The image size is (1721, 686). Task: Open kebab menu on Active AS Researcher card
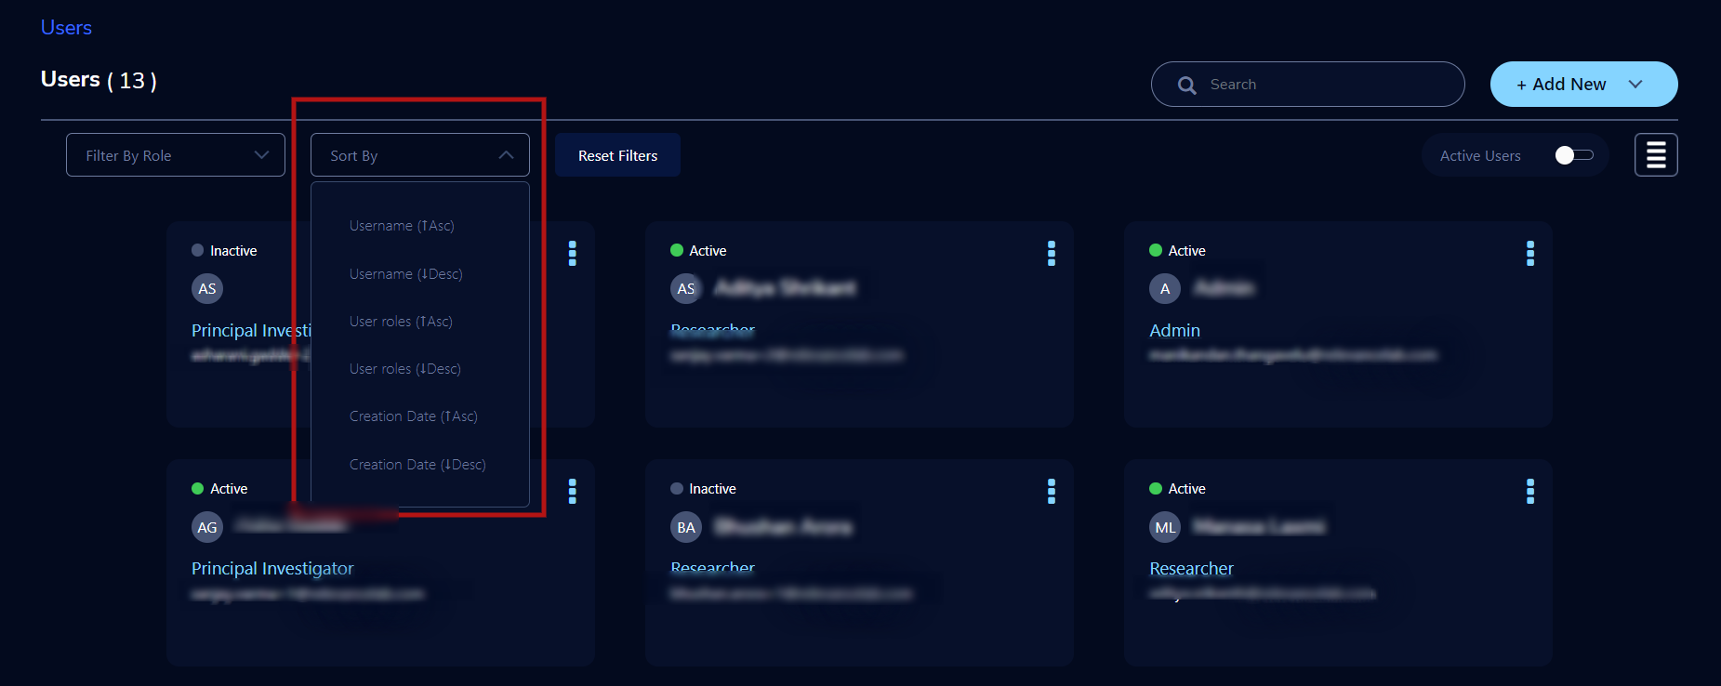point(1051,253)
